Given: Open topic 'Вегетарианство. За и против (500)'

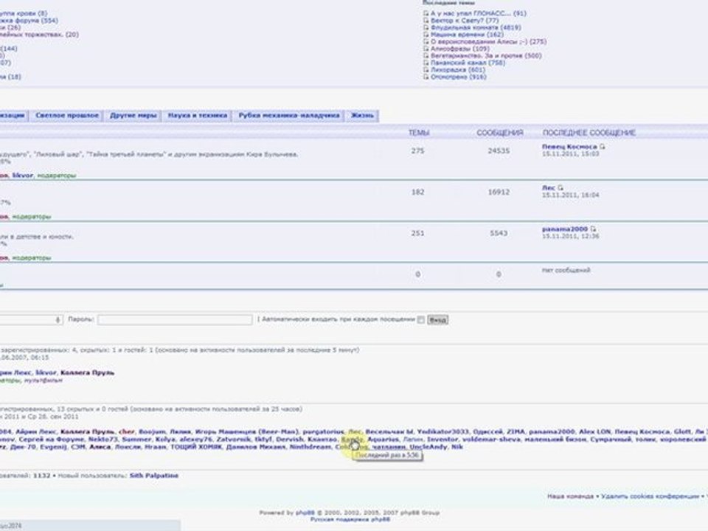Looking at the screenshot, I should 486,56.
